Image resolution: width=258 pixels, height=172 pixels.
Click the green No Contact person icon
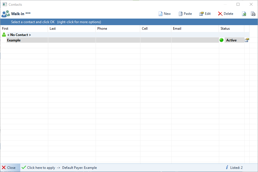[4, 35]
